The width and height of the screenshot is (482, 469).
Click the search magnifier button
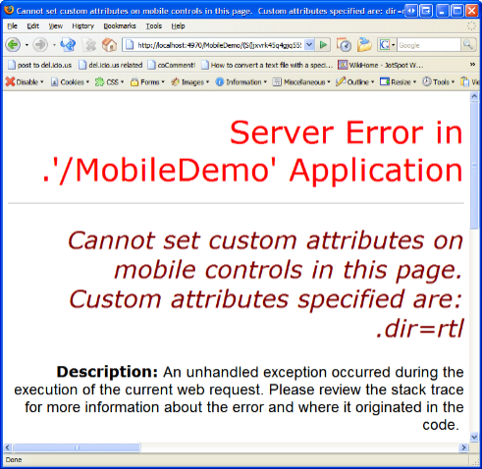tap(468, 45)
